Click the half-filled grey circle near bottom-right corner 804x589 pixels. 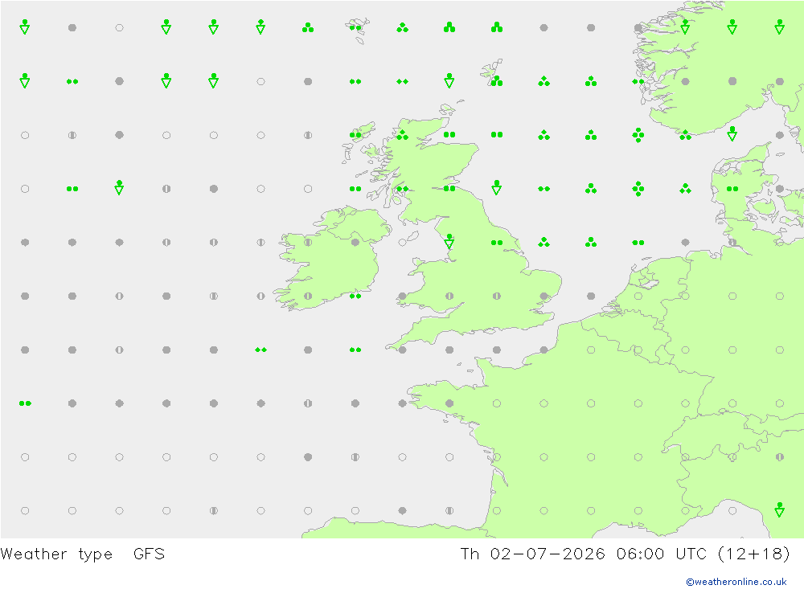(779, 456)
